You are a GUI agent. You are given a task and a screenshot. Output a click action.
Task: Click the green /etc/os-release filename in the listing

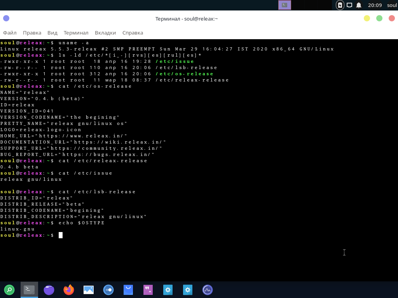click(185, 74)
